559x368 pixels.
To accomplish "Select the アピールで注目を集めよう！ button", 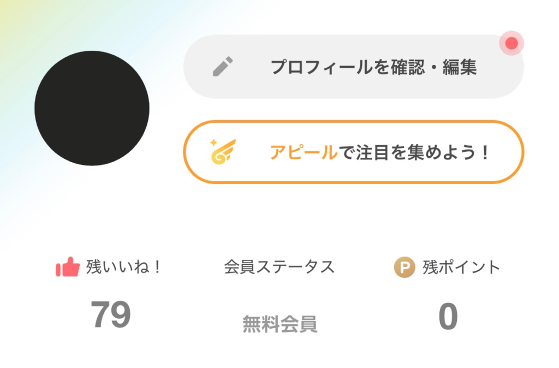I will click(354, 152).
